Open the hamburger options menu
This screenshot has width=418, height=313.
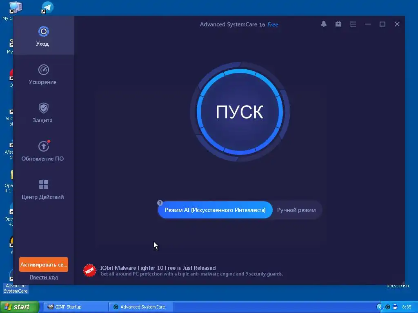(x=353, y=24)
